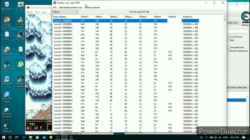Click the Cheat Engine Settings logo
This screenshot has width=250, height=140.
point(245,19)
